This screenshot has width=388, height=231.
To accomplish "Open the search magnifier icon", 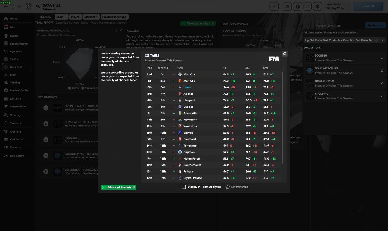I will pos(38,6).
